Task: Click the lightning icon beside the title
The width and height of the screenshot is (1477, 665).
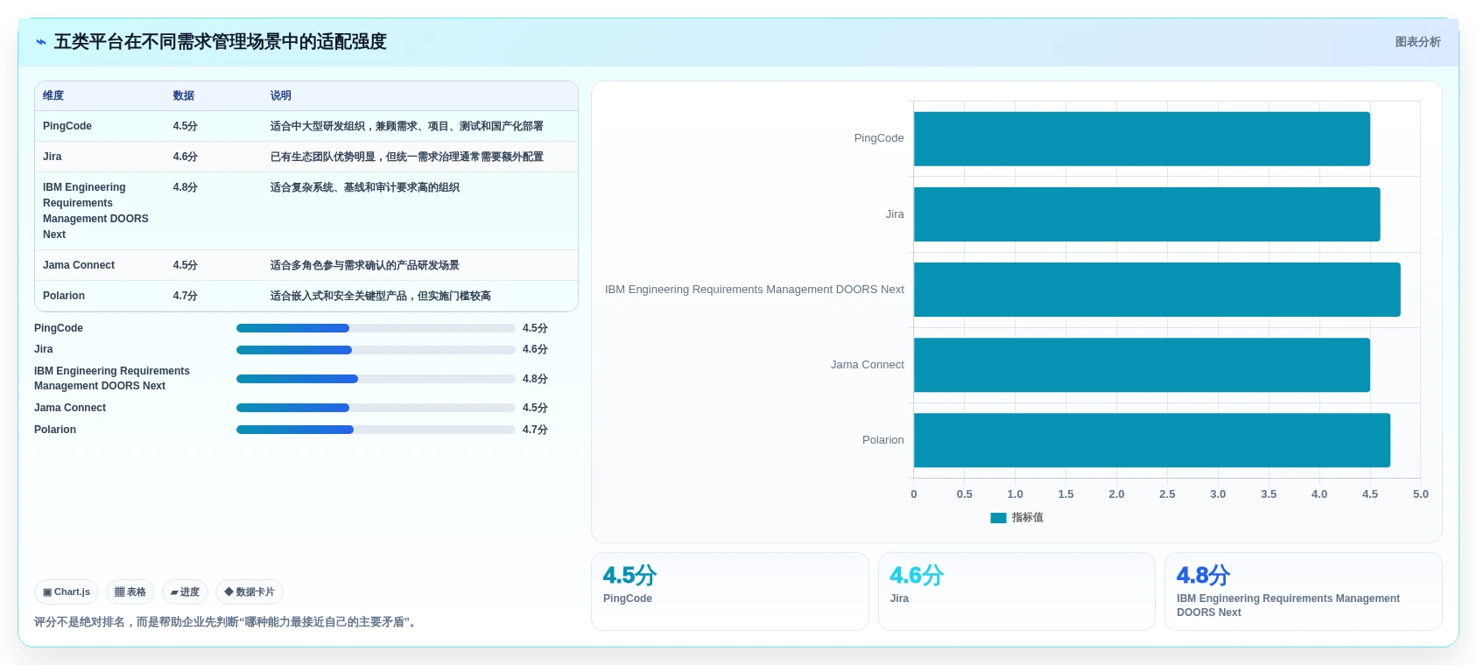Action: (x=40, y=42)
